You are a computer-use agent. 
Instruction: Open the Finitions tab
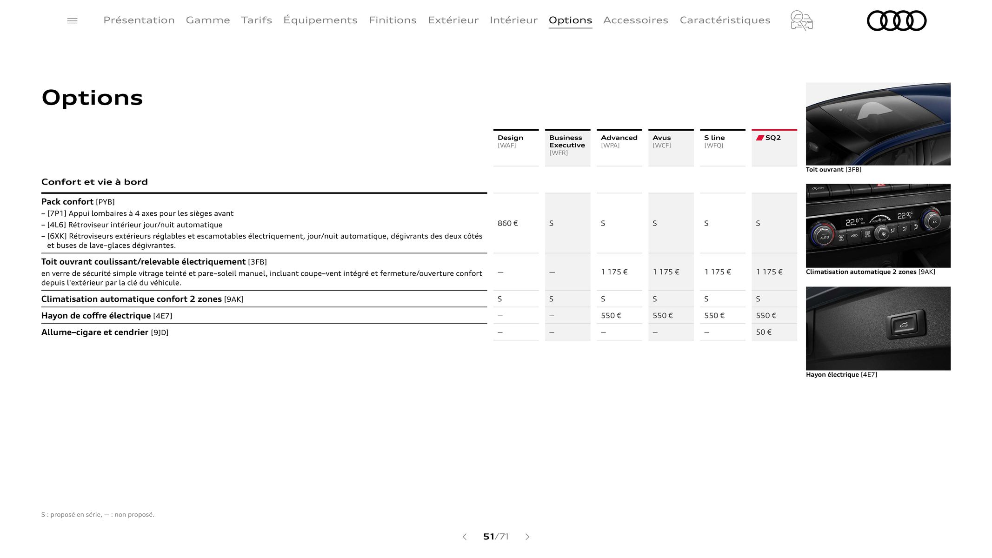393,20
